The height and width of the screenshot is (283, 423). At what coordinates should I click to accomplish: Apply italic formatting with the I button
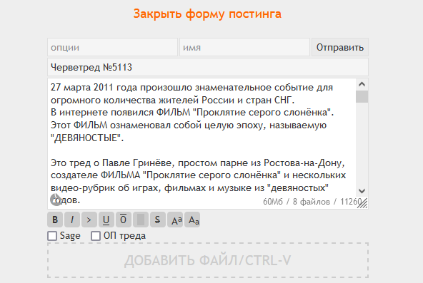(72, 220)
